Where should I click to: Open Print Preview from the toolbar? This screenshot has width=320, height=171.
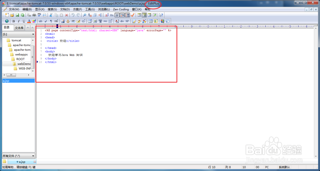pos(29,15)
